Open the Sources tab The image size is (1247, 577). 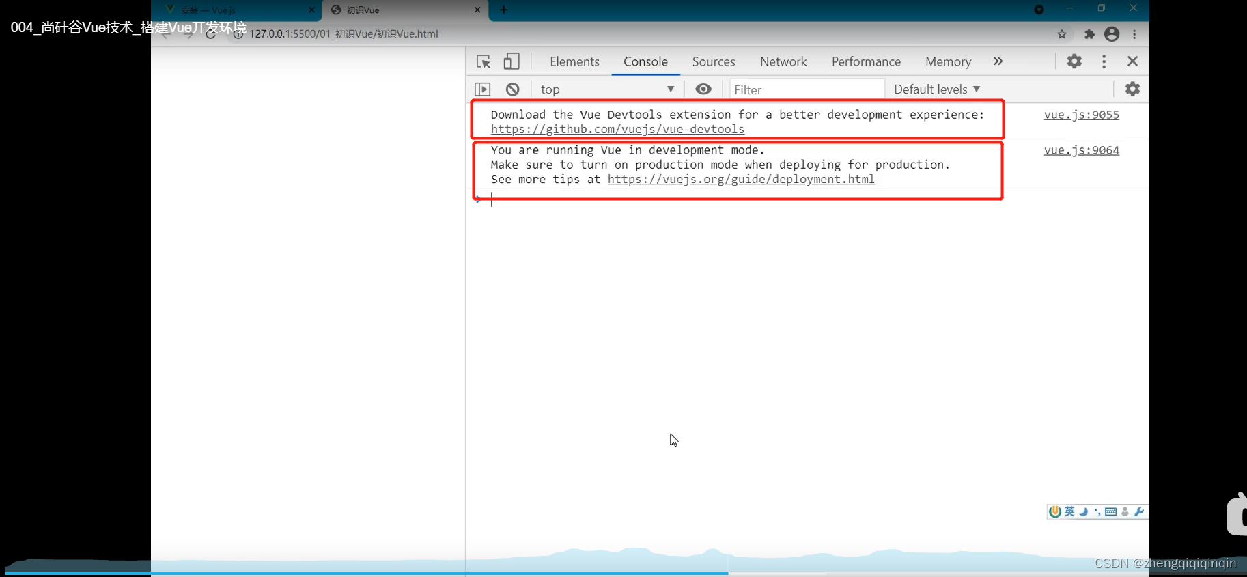(x=714, y=61)
